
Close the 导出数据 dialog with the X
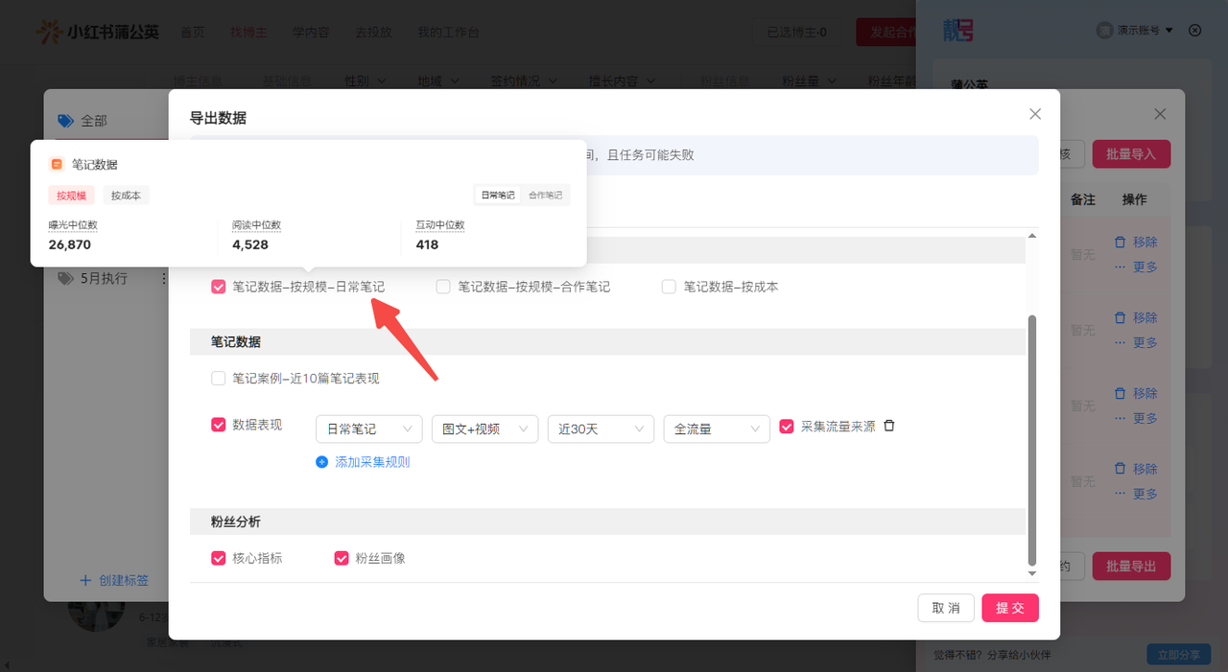pyautogui.click(x=1035, y=114)
